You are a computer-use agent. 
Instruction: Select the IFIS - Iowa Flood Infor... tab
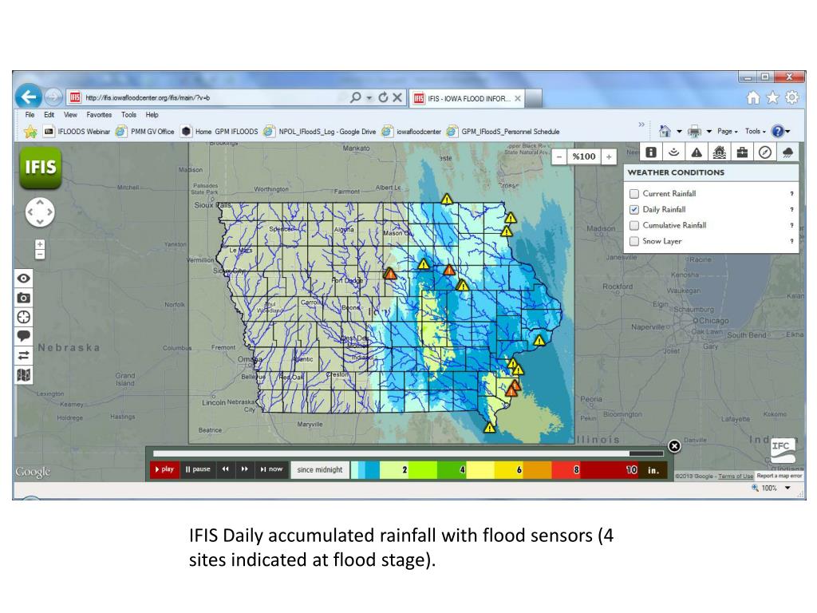(x=468, y=98)
